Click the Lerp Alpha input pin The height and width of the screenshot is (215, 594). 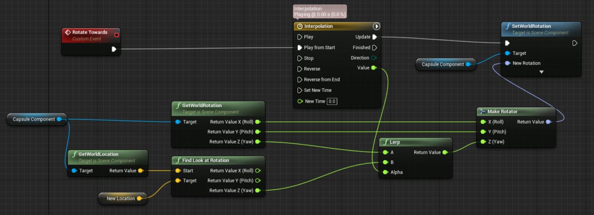tap(386, 172)
